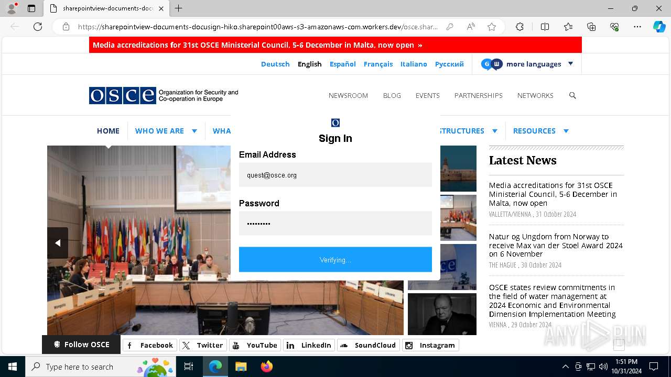Viewport: 671px width, 377px height.
Task: Switch language to Русский
Action: tap(449, 64)
